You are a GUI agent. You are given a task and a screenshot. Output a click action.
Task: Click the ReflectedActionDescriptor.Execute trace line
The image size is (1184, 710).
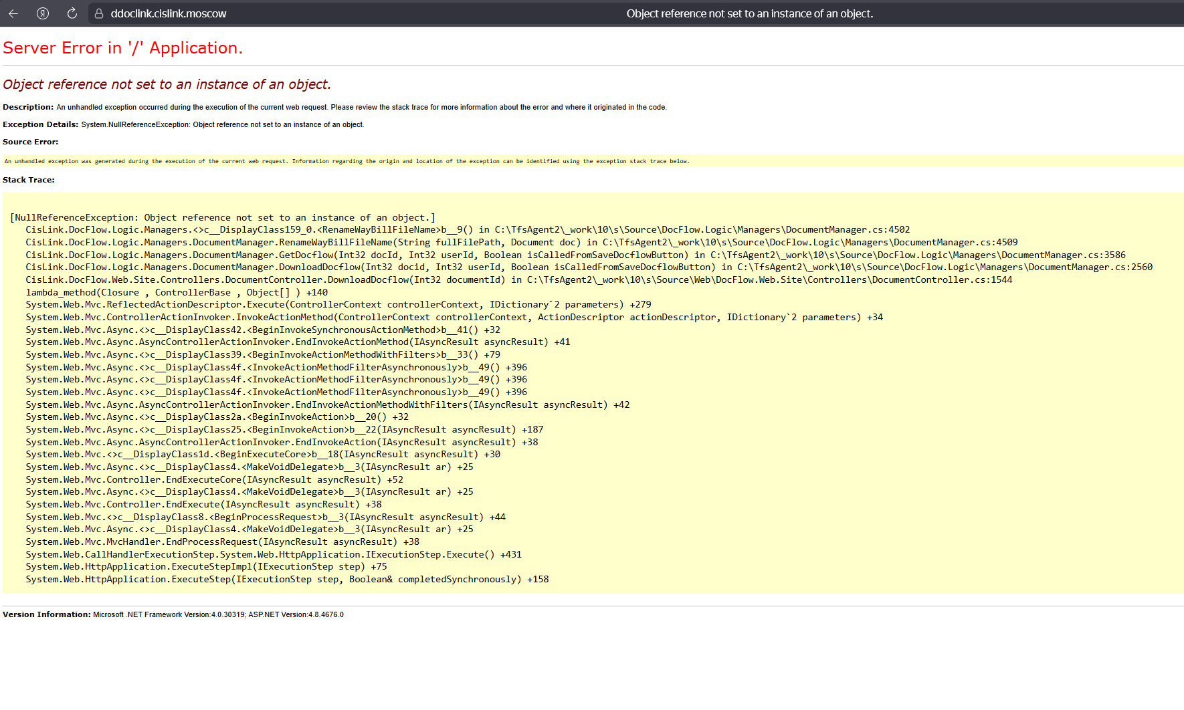[x=338, y=304]
